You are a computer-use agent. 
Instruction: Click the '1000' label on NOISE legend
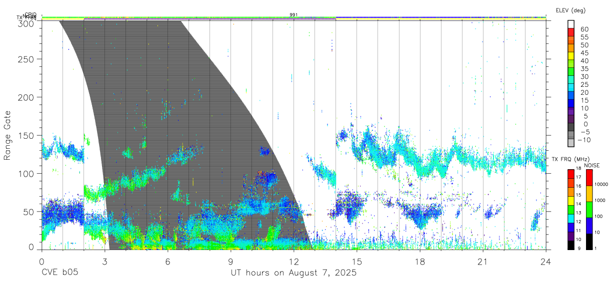tap(600, 201)
